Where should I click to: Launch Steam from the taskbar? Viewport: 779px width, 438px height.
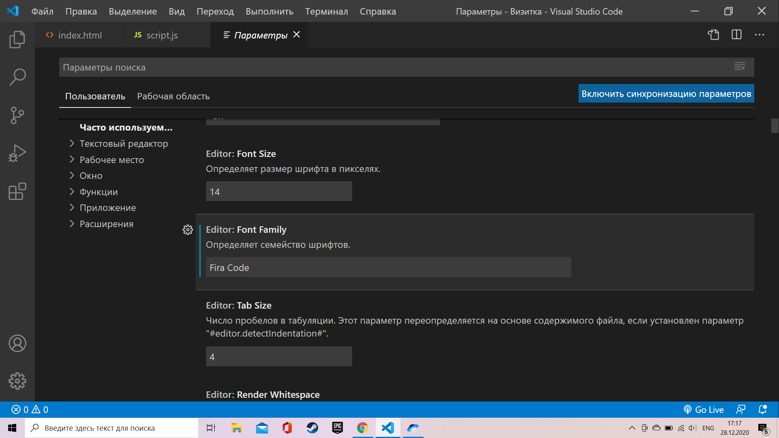point(312,428)
